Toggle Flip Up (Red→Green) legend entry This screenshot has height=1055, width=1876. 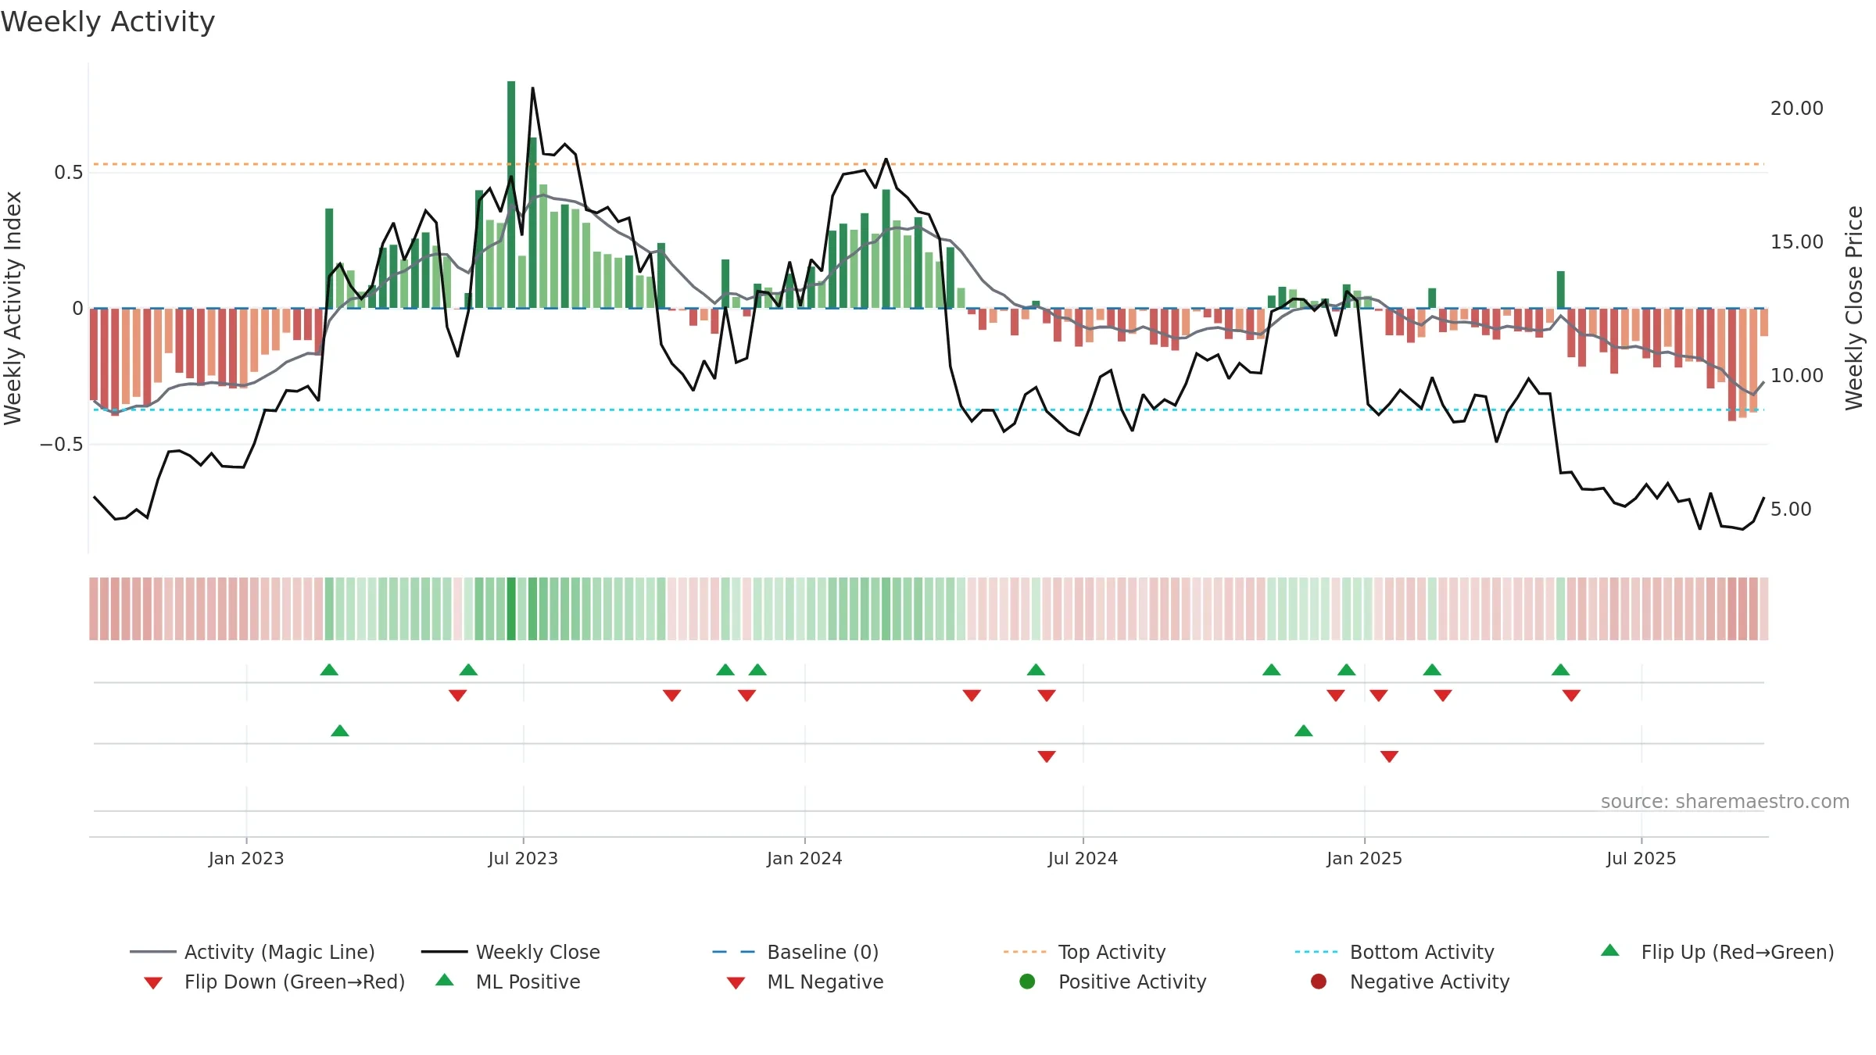pos(1717,952)
